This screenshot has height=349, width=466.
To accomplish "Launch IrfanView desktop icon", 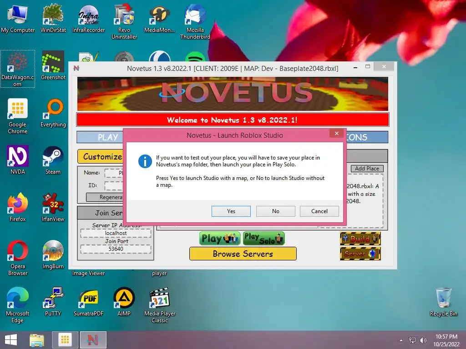I will (53, 208).
